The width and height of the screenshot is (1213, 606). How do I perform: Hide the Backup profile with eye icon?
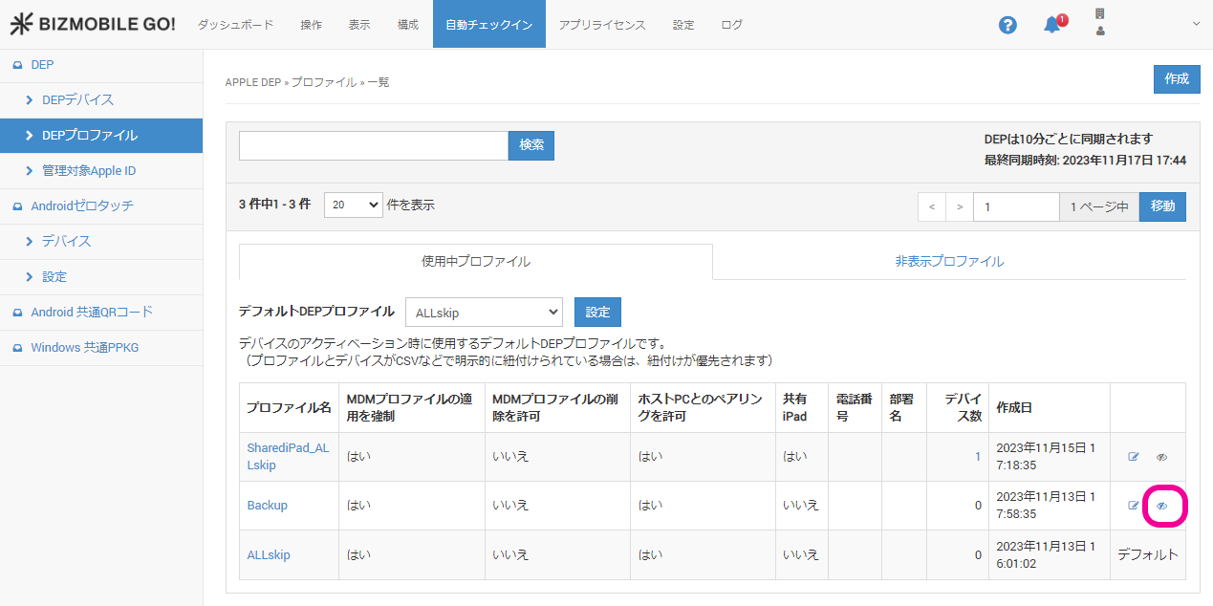coord(1162,506)
